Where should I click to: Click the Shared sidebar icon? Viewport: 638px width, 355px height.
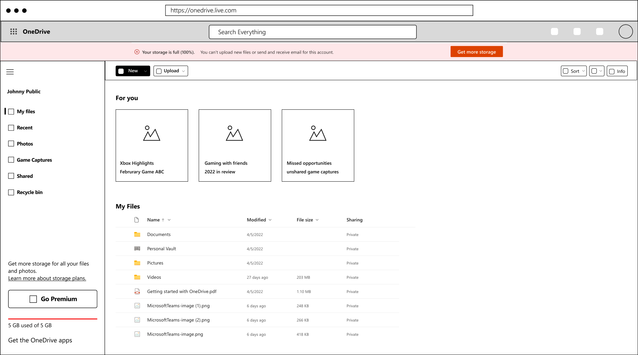(11, 176)
